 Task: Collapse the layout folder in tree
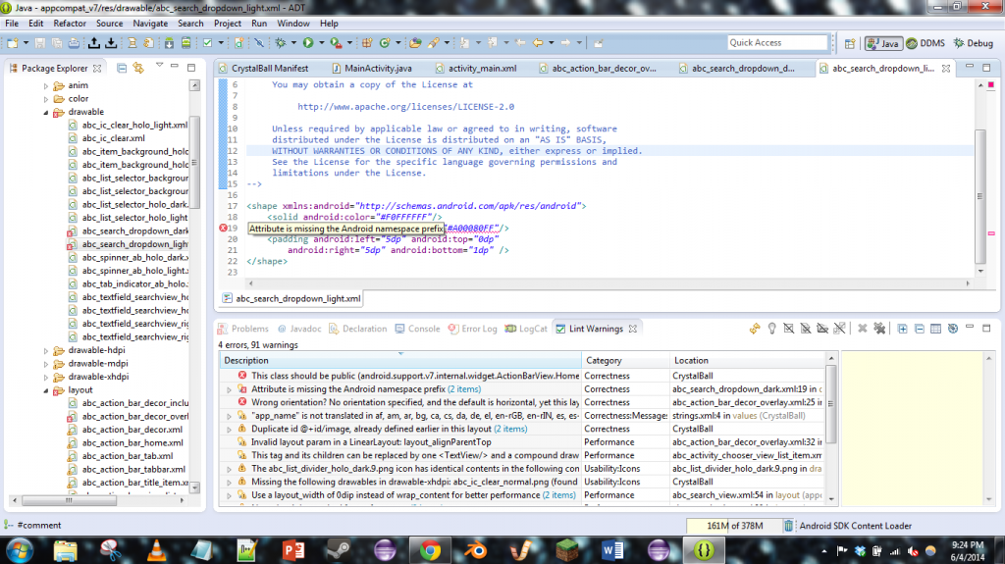click(x=46, y=390)
